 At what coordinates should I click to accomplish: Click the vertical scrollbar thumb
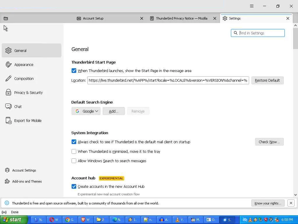coord(295,39)
